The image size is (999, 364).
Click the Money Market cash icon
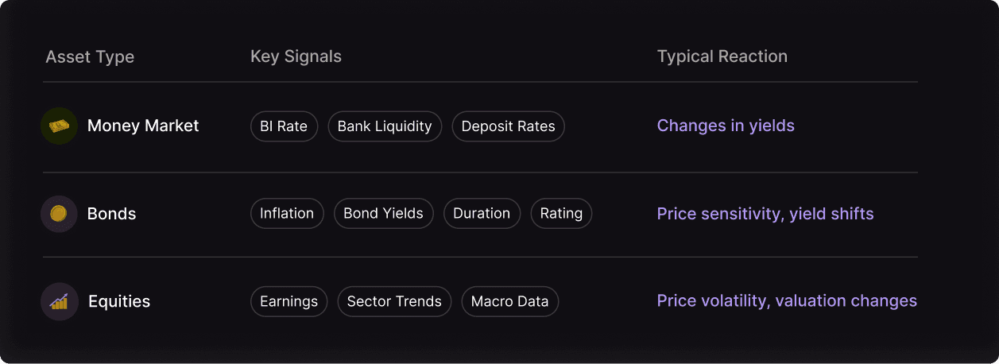59,126
